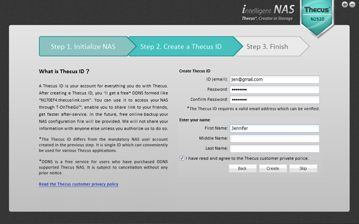Click 'I have read and agree' policy text
Screen dimensions: 359x224
click(x=247, y=158)
